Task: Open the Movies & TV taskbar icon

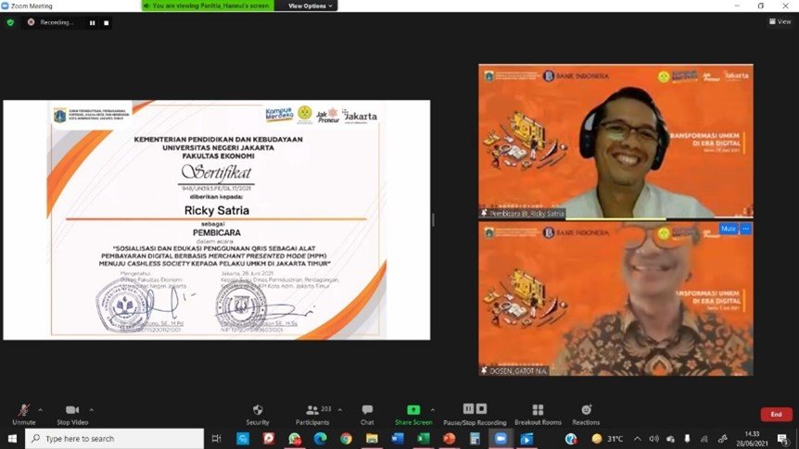Action: [526, 438]
